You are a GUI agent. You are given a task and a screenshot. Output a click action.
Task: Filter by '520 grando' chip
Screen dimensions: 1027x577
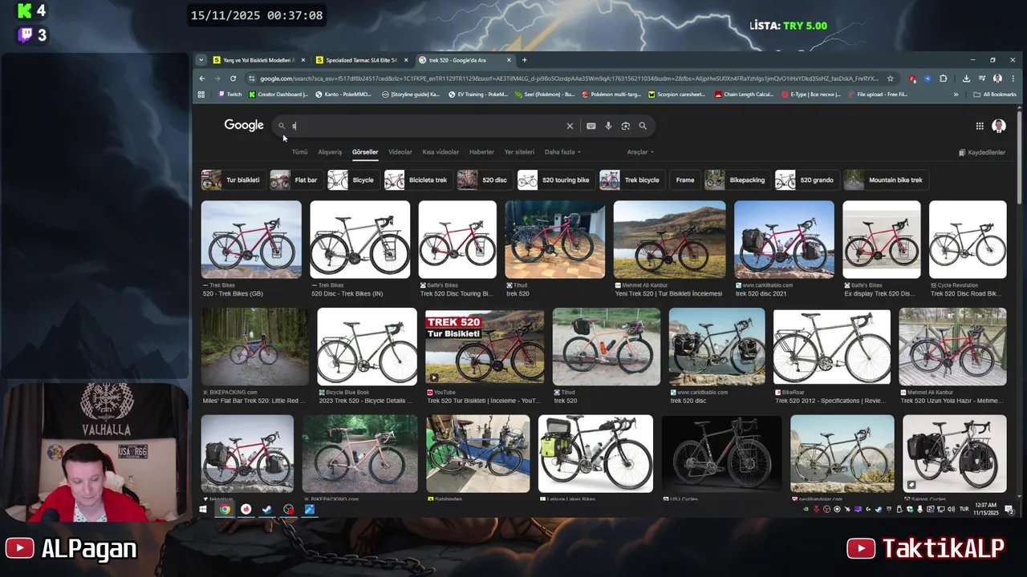(x=806, y=180)
